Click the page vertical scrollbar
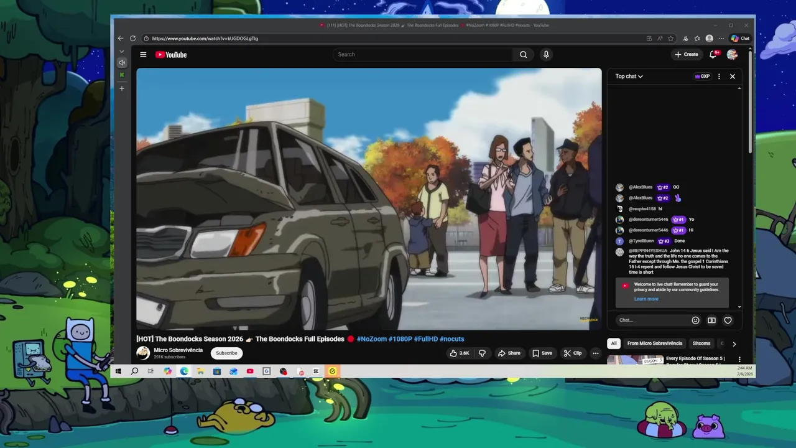Viewport: 796px width, 448px height. [x=751, y=103]
